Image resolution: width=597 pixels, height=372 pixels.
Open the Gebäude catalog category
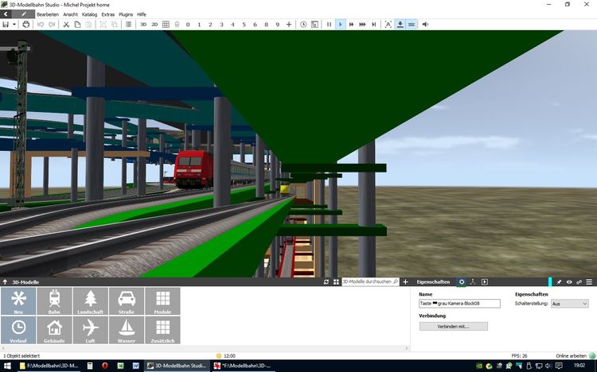click(x=54, y=330)
